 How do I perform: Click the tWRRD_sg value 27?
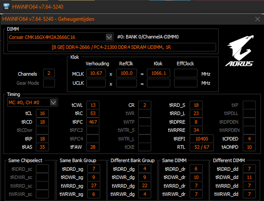[94, 186]
